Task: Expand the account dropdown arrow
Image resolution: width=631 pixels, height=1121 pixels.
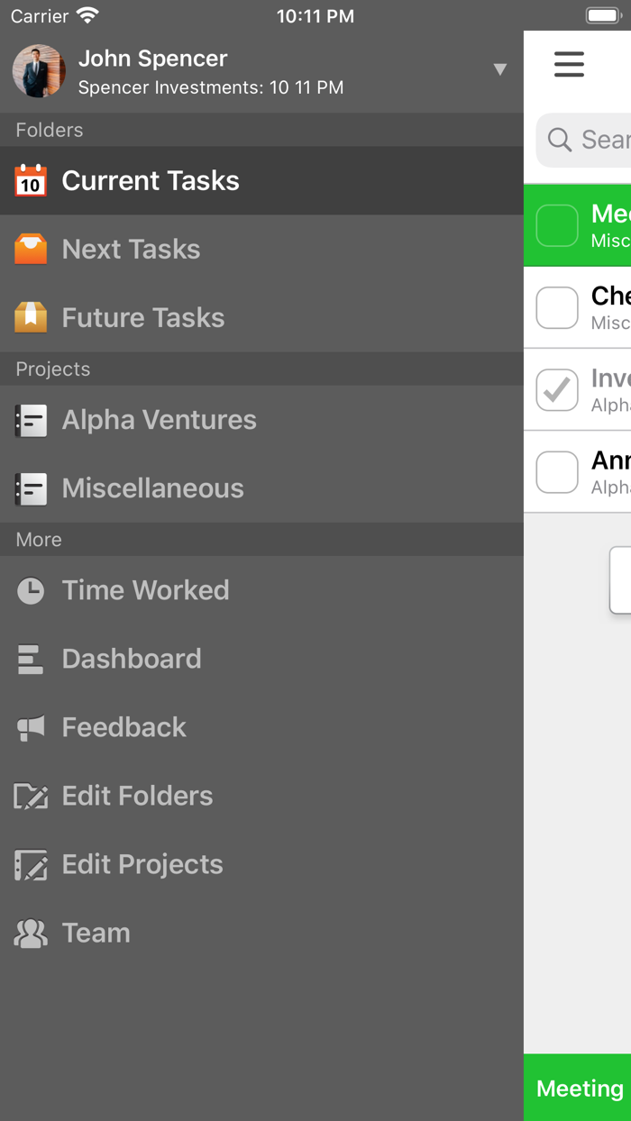Action: 500,70
